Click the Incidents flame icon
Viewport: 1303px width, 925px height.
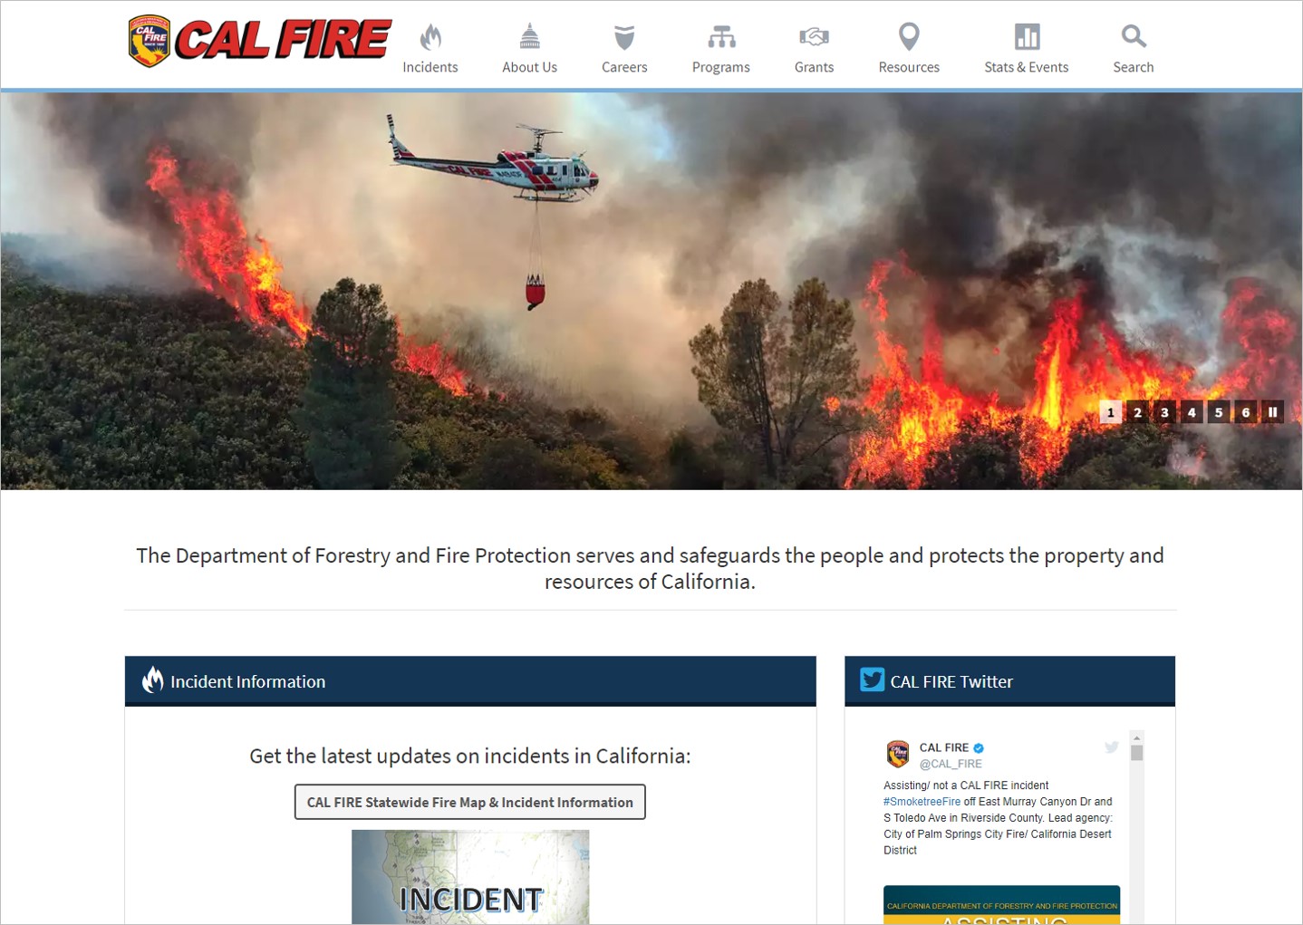click(430, 37)
